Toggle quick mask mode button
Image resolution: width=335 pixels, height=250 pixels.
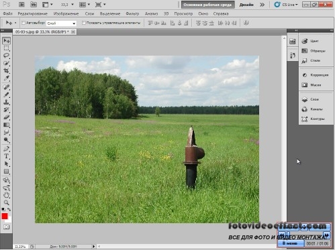click(6, 227)
